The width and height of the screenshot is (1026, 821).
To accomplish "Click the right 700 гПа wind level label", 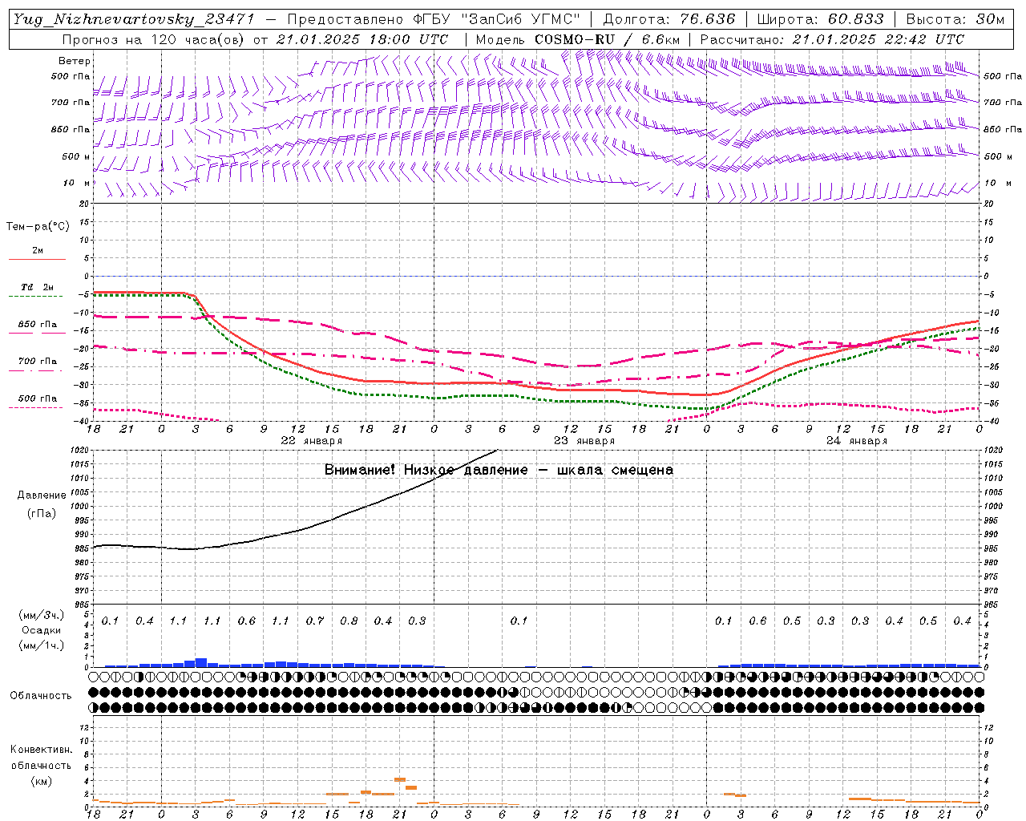I will coord(1003,103).
